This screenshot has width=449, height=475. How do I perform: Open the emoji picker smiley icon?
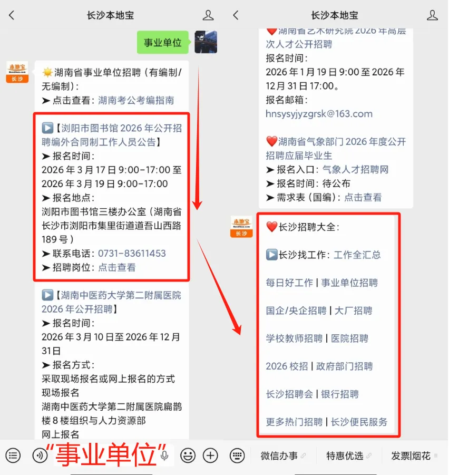[x=188, y=455]
